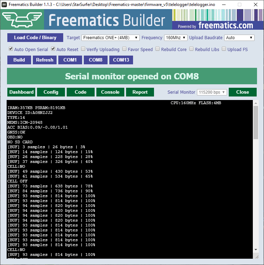Select the COM8 port button
Image resolution: width=264 pixels, height=265 pixels.
[96, 60]
